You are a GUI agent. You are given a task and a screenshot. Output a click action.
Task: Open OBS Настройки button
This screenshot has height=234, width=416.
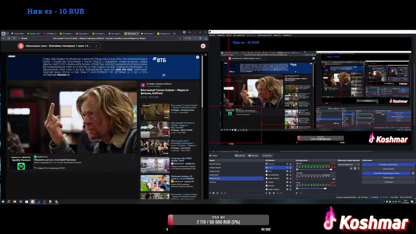pos(388,182)
